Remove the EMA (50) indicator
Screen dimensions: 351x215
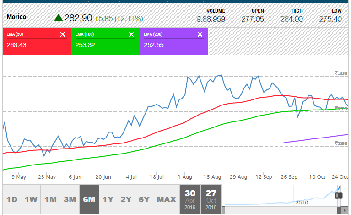(63, 34)
